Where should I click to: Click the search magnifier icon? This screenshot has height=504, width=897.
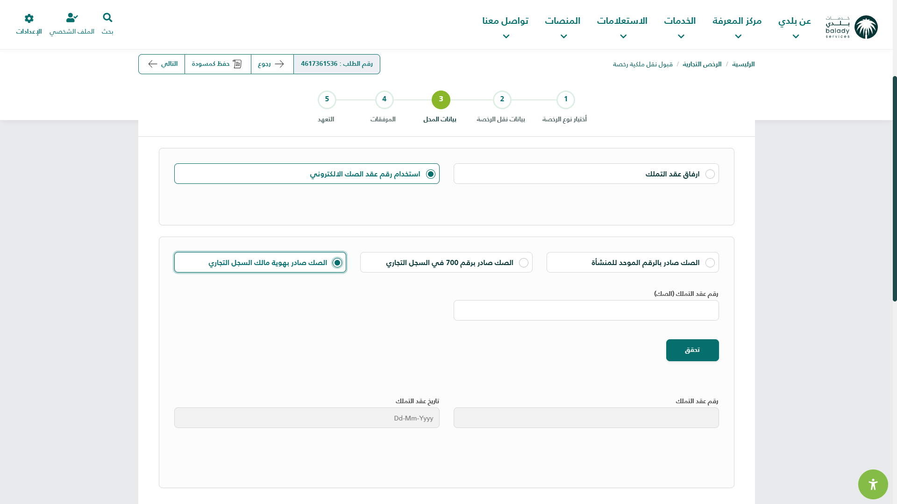point(107,18)
